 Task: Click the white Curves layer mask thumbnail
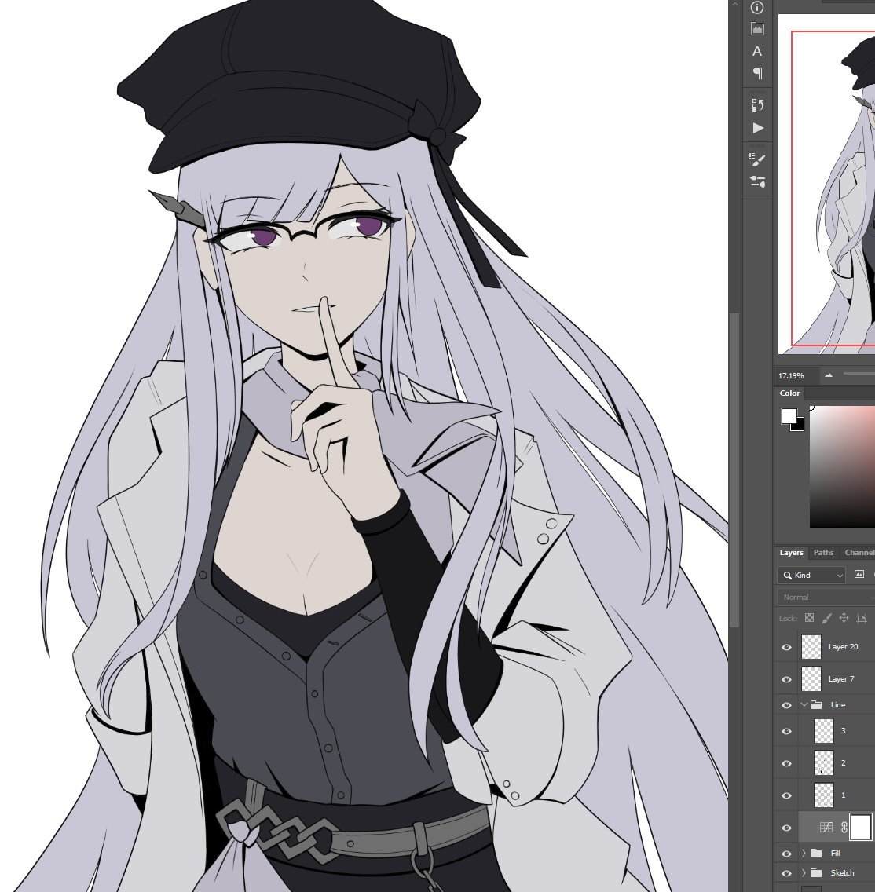[x=861, y=827]
